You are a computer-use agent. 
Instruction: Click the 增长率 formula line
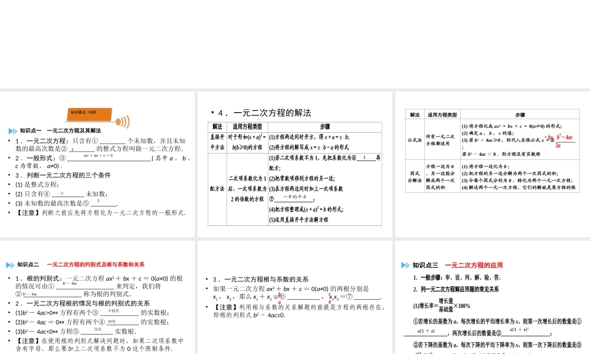click(442, 305)
